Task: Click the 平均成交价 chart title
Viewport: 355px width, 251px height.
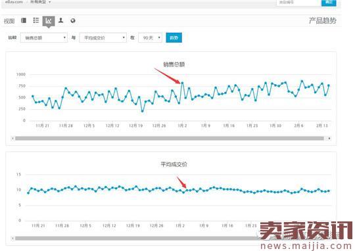Action: click(174, 164)
